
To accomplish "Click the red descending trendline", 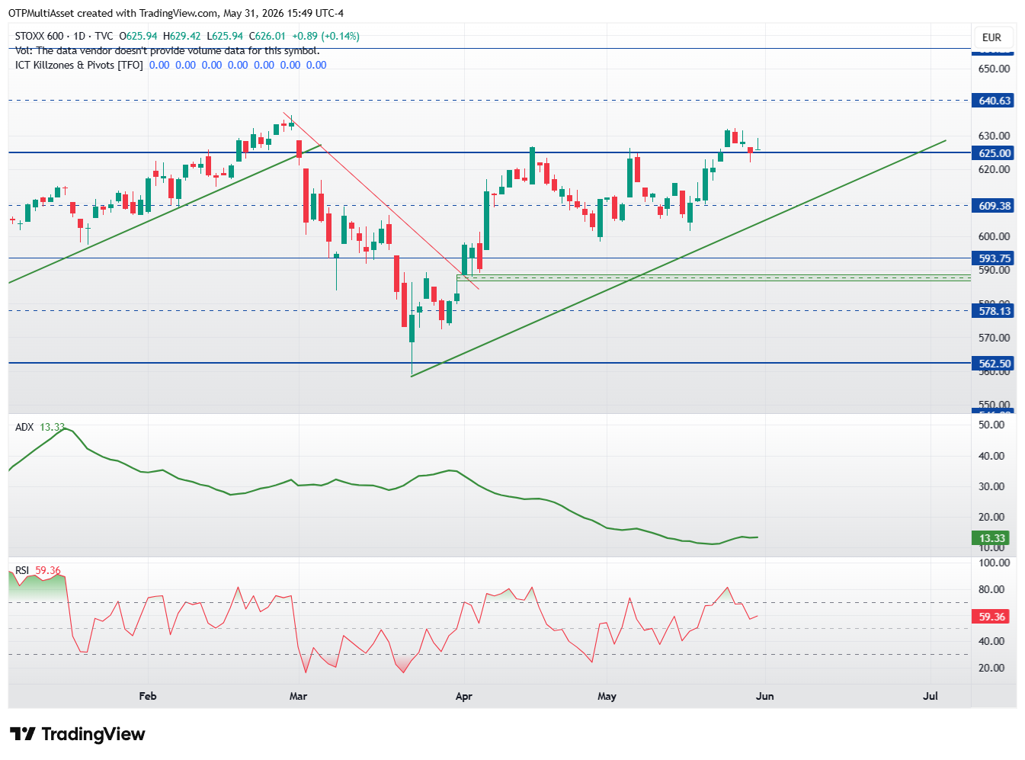I will tap(381, 201).
